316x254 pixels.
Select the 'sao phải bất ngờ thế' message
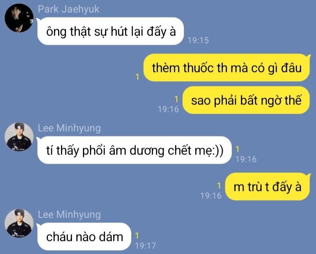pyautogui.click(x=246, y=100)
